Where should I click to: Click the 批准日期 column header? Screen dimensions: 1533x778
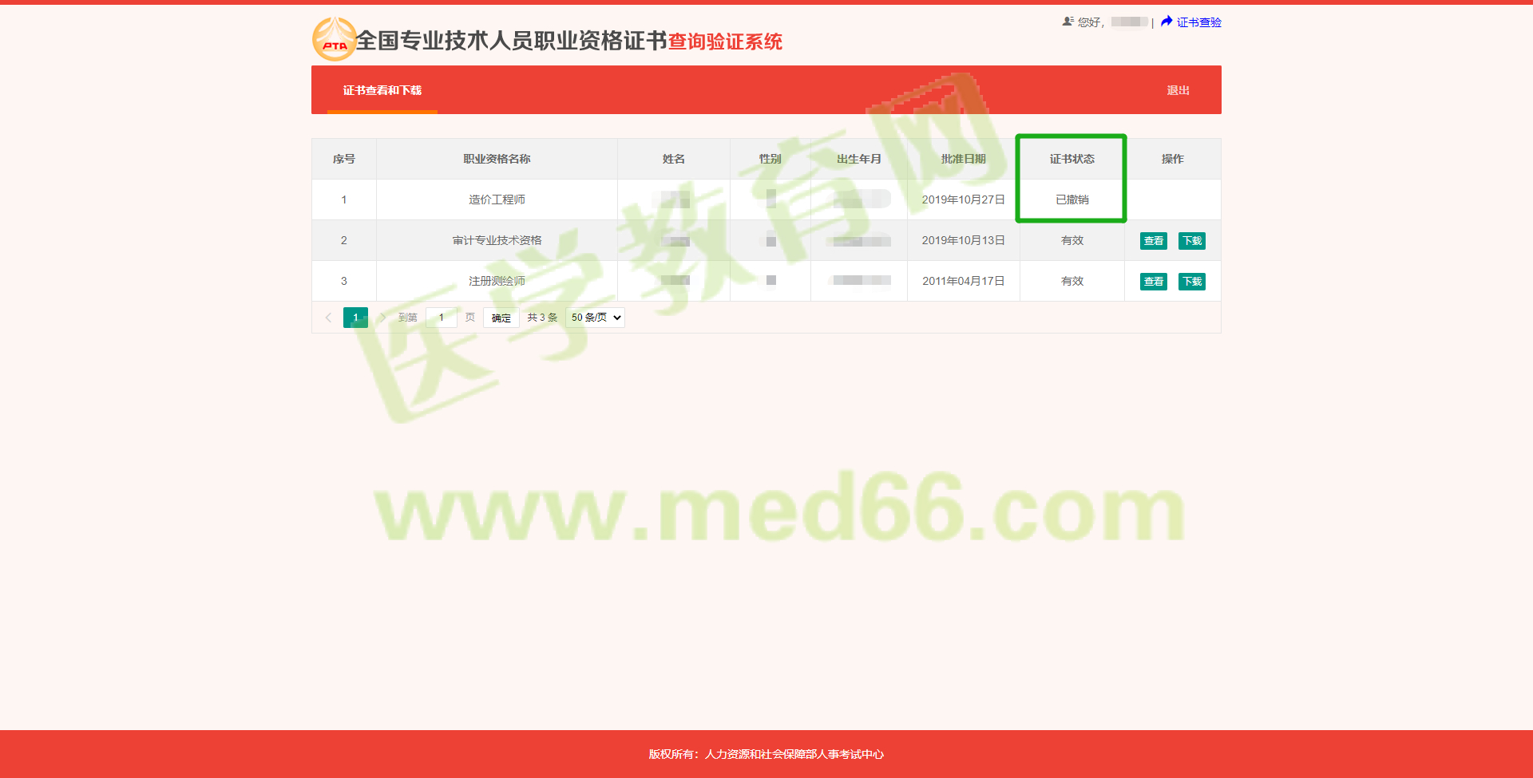(963, 159)
